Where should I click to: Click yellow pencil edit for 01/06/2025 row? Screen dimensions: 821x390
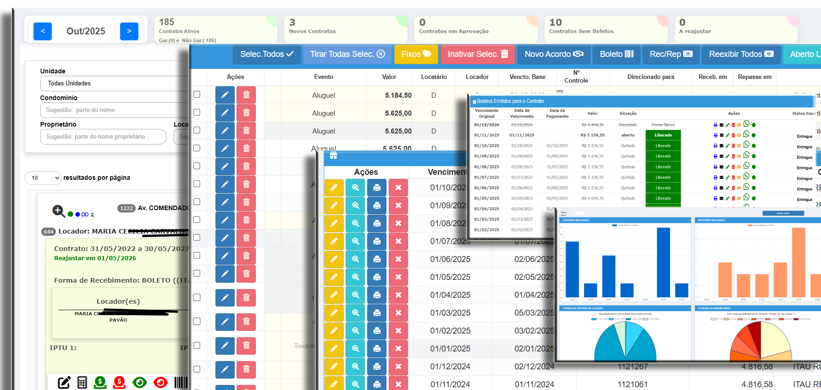pyautogui.click(x=334, y=259)
